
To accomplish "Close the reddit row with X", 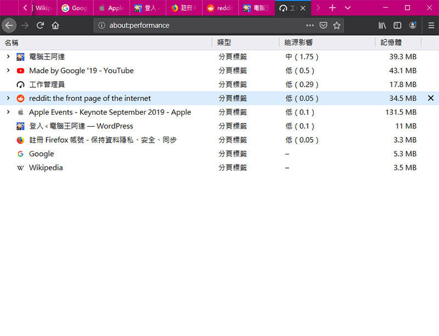I will point(431,98).
